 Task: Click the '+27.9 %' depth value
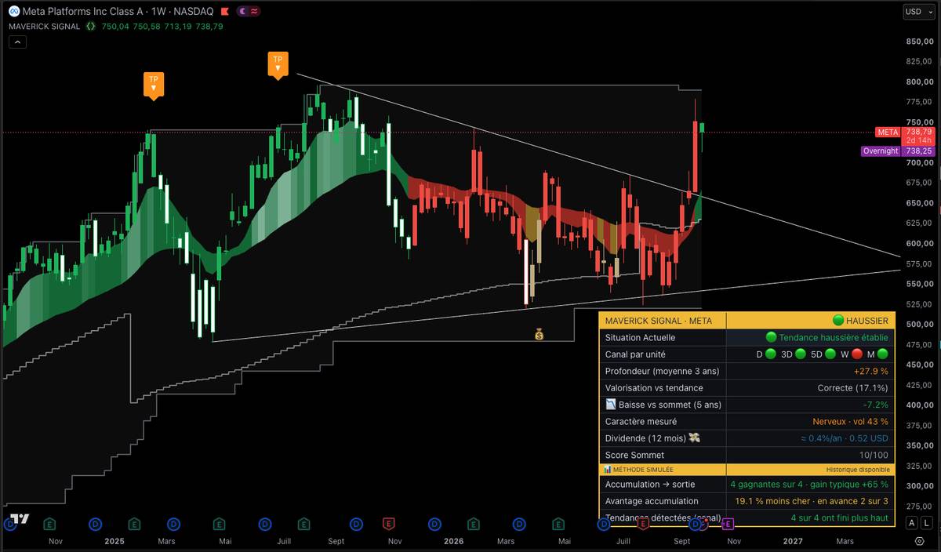870,371
